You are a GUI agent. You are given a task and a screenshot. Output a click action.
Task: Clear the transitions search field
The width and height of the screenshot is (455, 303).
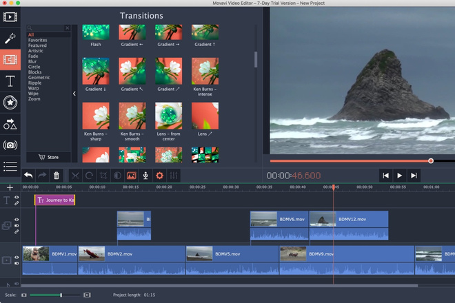coord(68,28)
